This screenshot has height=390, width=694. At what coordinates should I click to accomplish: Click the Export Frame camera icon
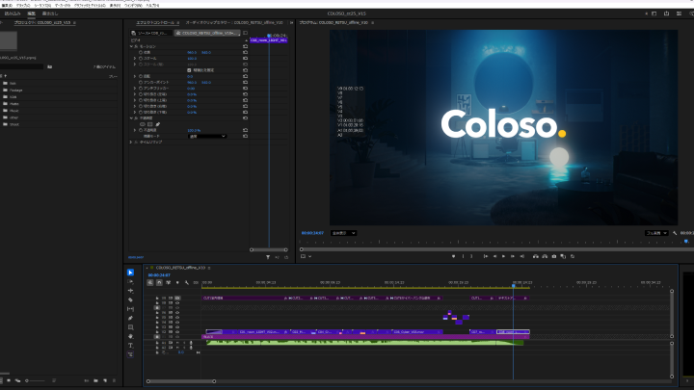point(554,256)
